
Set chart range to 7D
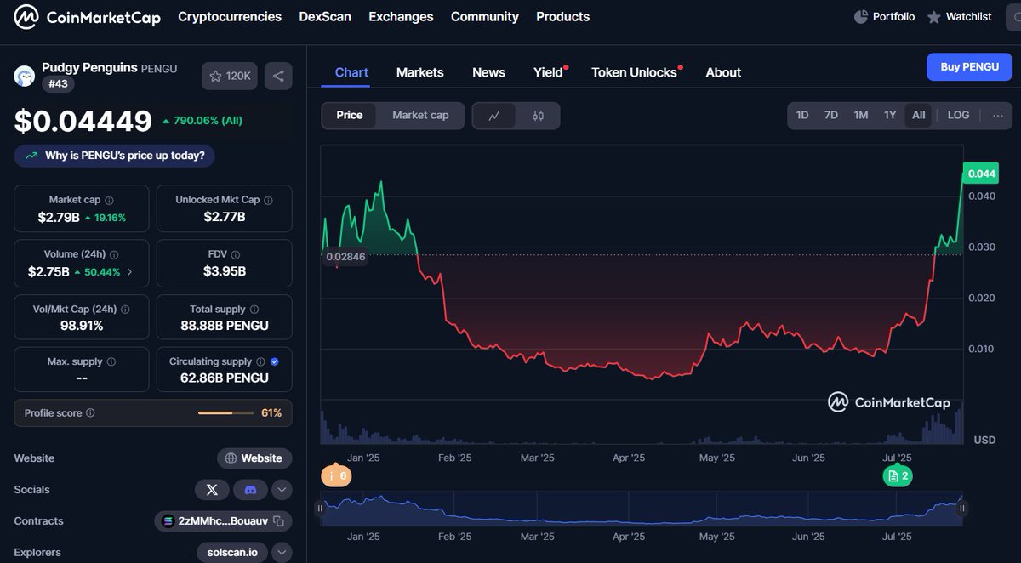pos(831,115)
